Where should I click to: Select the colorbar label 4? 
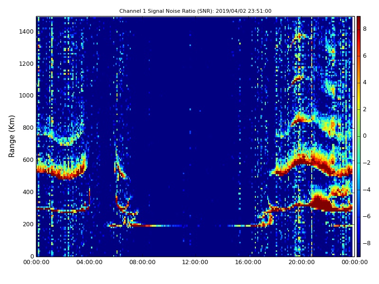click(365, 82)
